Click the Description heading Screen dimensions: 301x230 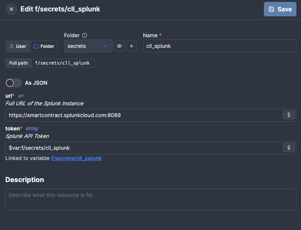(25, 180)
